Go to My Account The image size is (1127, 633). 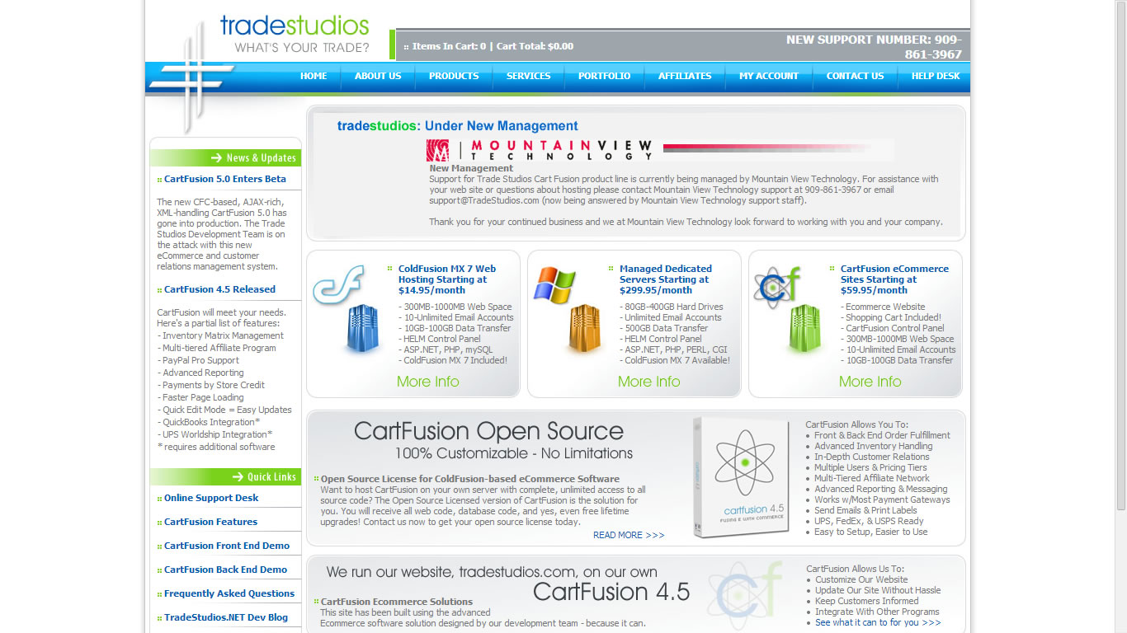click(769, 76)
